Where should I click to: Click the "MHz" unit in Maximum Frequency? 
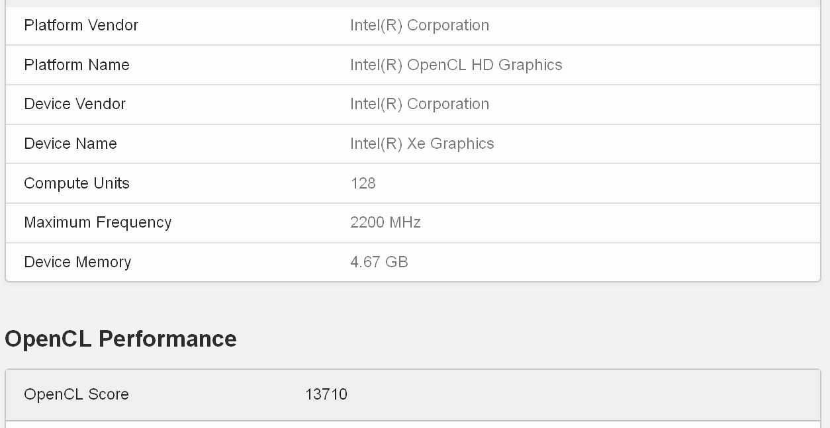405,222
